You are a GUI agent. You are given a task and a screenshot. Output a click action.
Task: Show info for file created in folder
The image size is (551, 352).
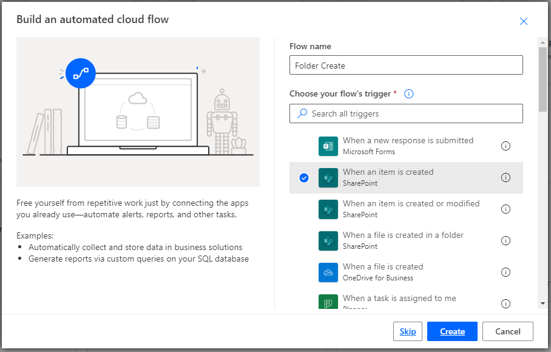[x=505, y=241]
